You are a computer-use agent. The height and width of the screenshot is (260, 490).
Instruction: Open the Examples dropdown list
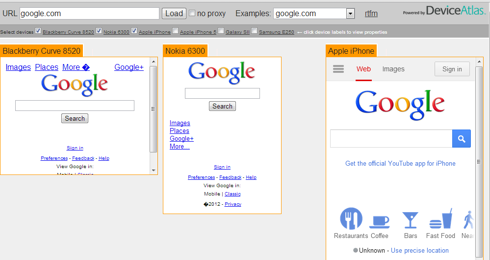350,14
